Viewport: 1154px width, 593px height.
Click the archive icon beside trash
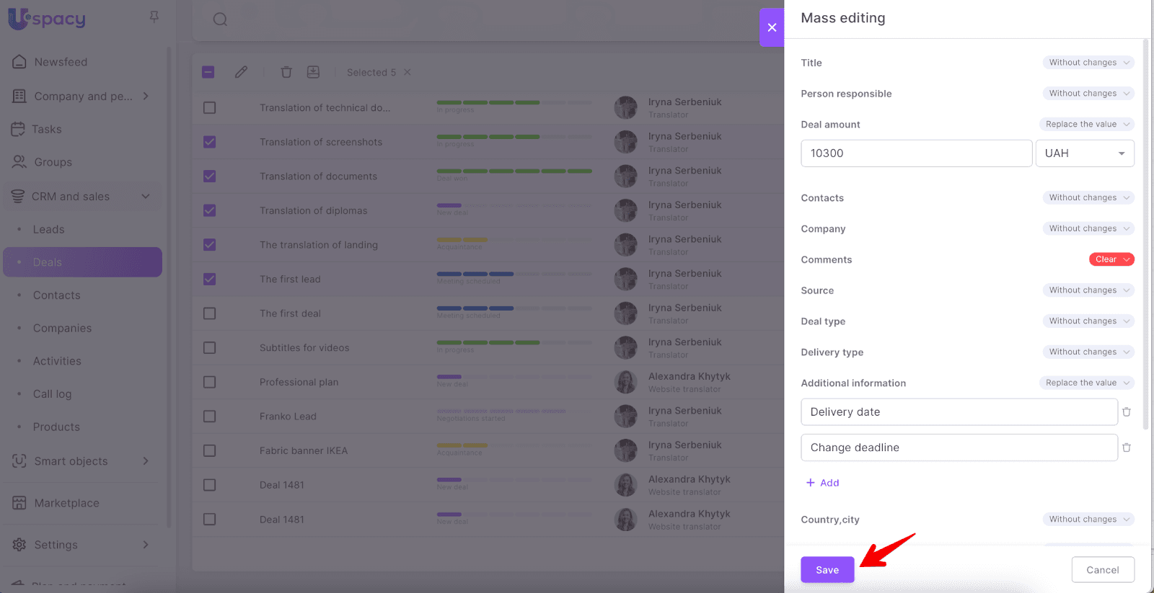click(x=313, y=72)
